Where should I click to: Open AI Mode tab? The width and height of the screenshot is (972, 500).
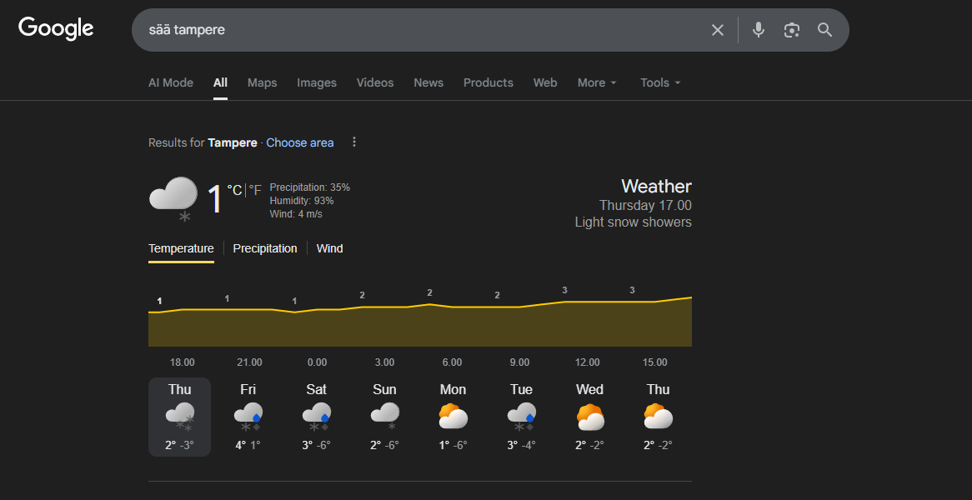[x=170, y=82]
